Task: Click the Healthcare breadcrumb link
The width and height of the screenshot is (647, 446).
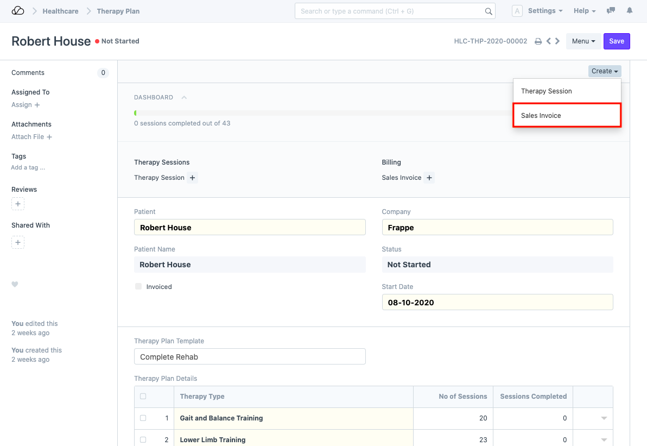Action: [60, 11]
